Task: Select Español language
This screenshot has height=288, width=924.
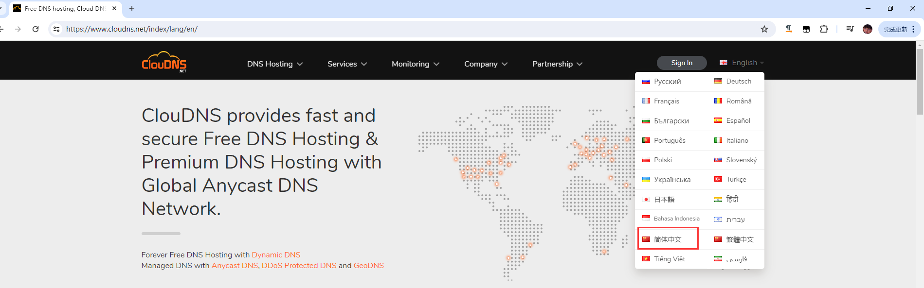Action: coord(732,121)
